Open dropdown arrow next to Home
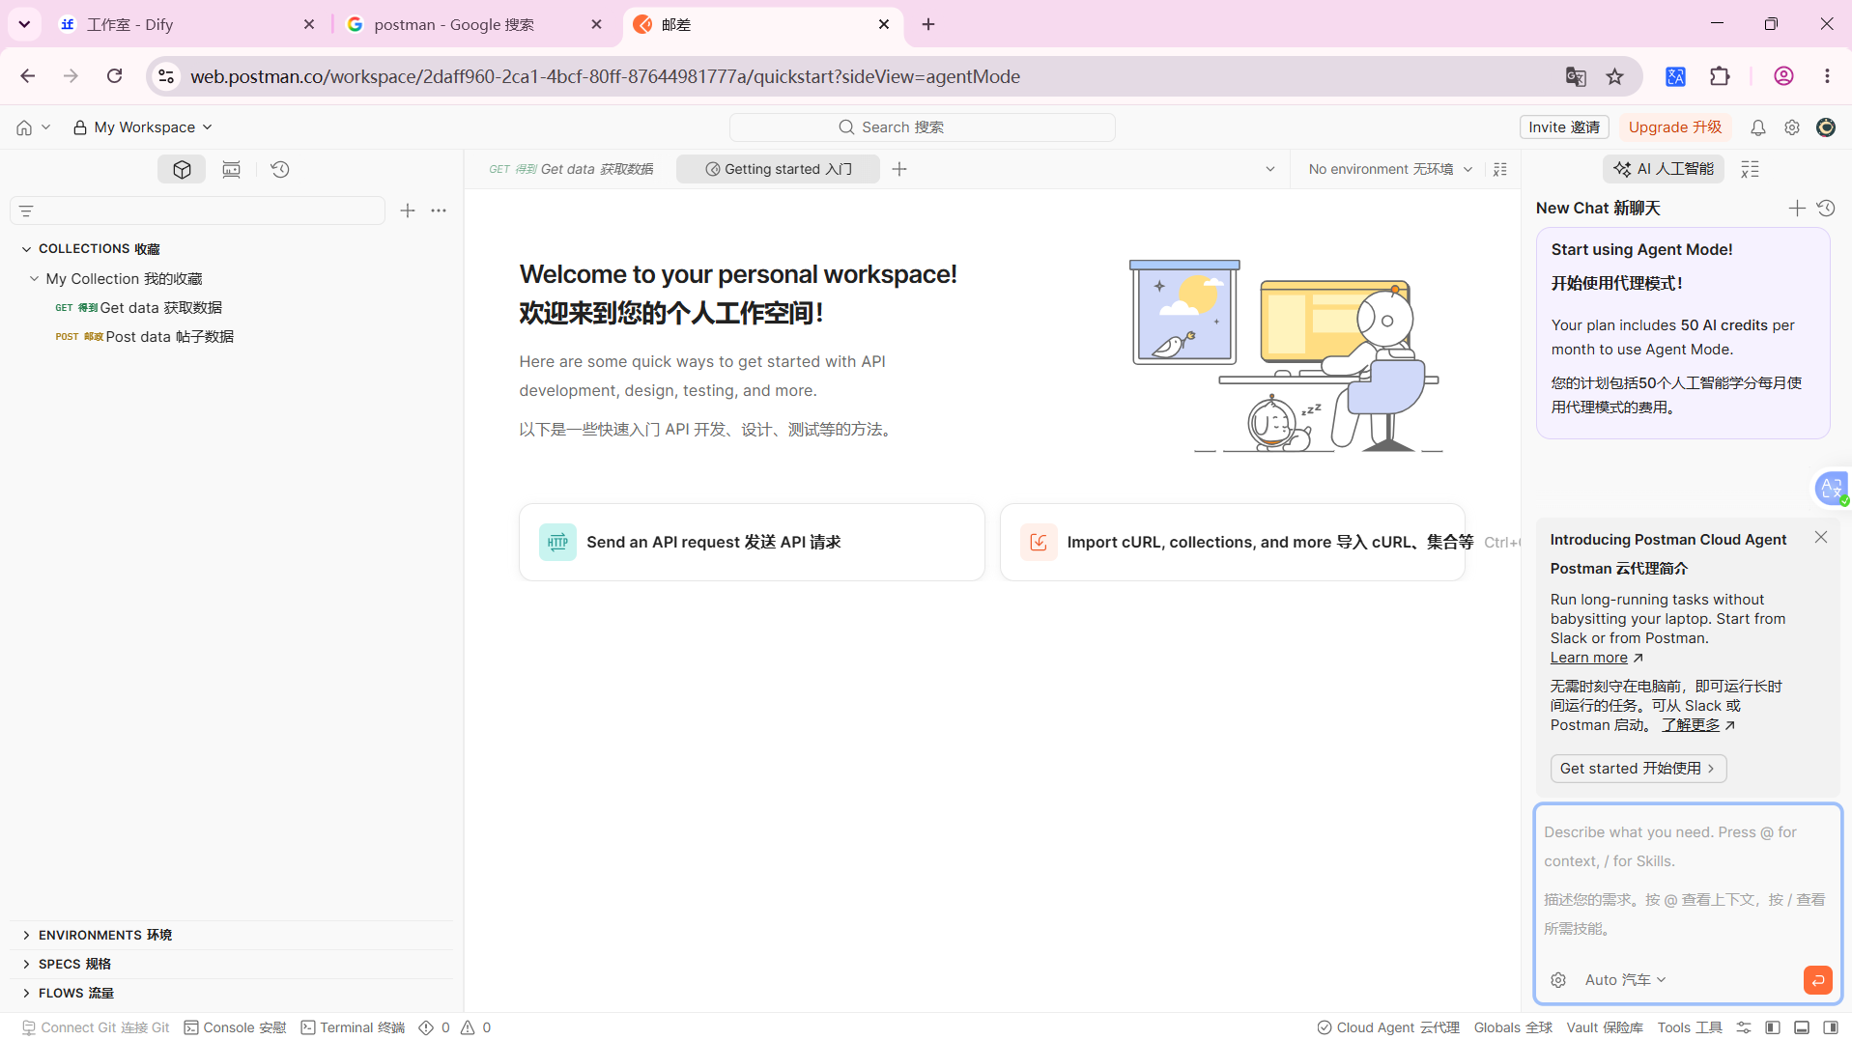Screen dimensions: 1852x1040 [x=45, y=127]
